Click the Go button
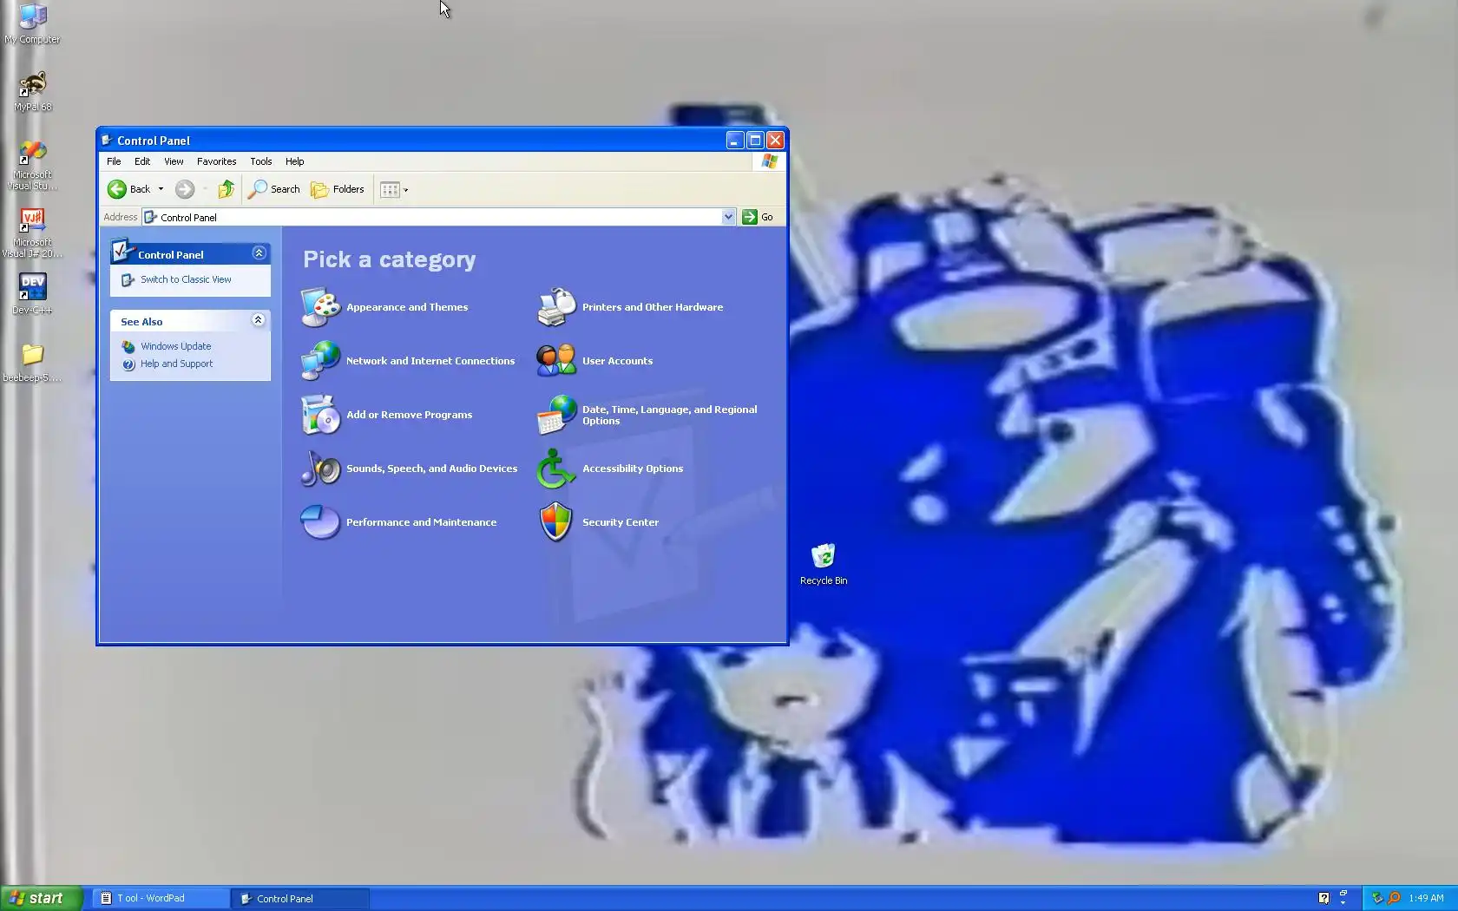Viewport: 1458px width, 911px height. click(758, 217)
